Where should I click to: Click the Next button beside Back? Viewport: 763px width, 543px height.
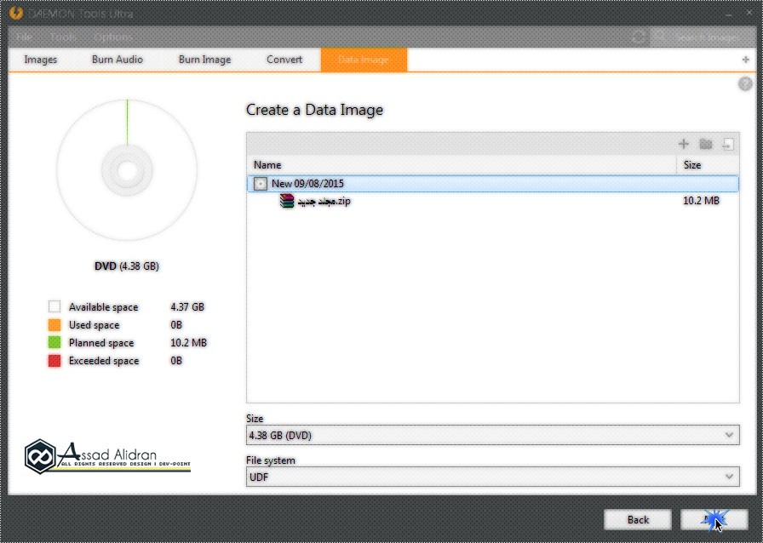(714, 520)
